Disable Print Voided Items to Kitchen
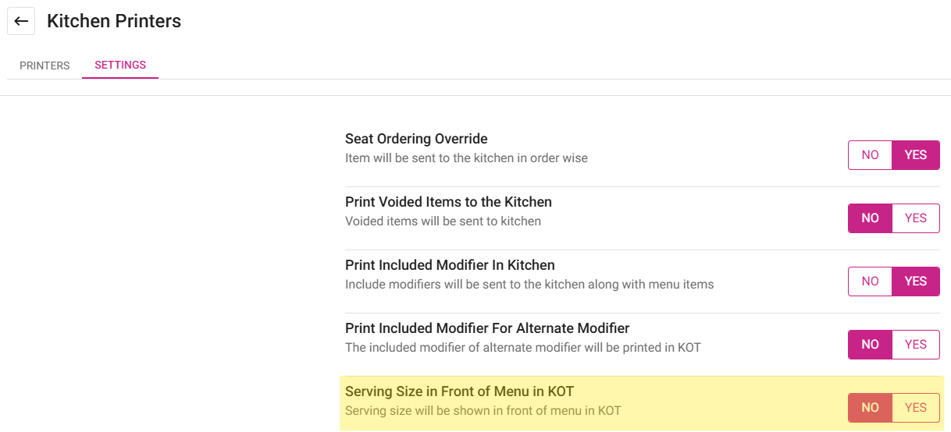Screen dimensions: 951x432 pos(870,218)
